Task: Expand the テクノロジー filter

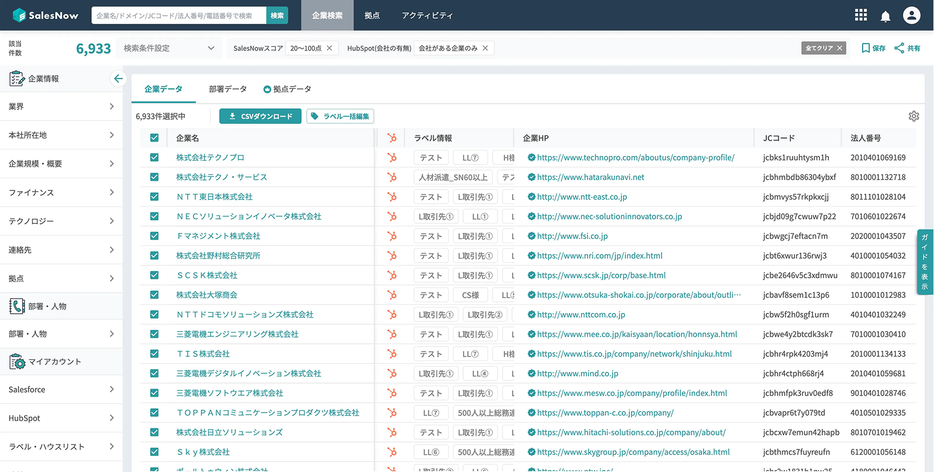Action: 61,221
